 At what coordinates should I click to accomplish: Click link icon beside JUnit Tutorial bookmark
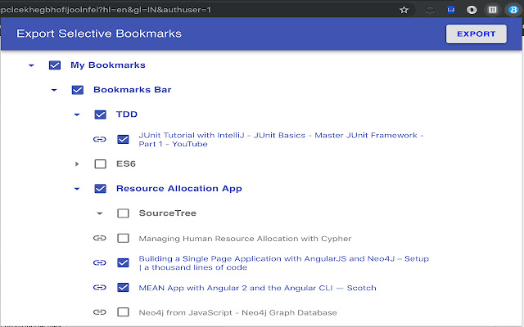click(x=100, y=140)
